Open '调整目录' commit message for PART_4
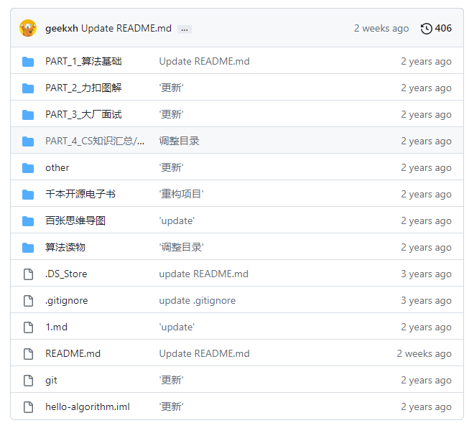Image resolution: width=469 pixels, height=428 pixels. [x=179, y=141]
